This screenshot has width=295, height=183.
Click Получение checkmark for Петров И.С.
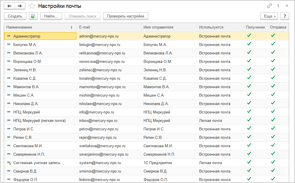pos(249,128)
